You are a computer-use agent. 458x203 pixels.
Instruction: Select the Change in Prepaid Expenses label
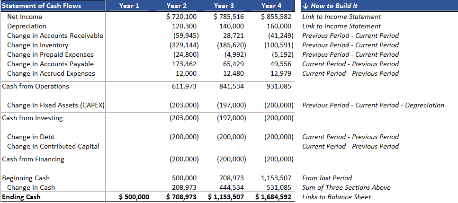[x=50, y=54]
